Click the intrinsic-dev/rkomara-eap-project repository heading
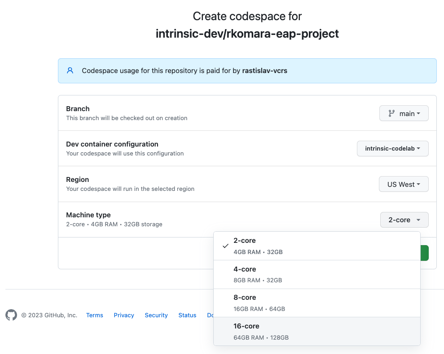Screen dimensions: 444x354 (247, 34)
